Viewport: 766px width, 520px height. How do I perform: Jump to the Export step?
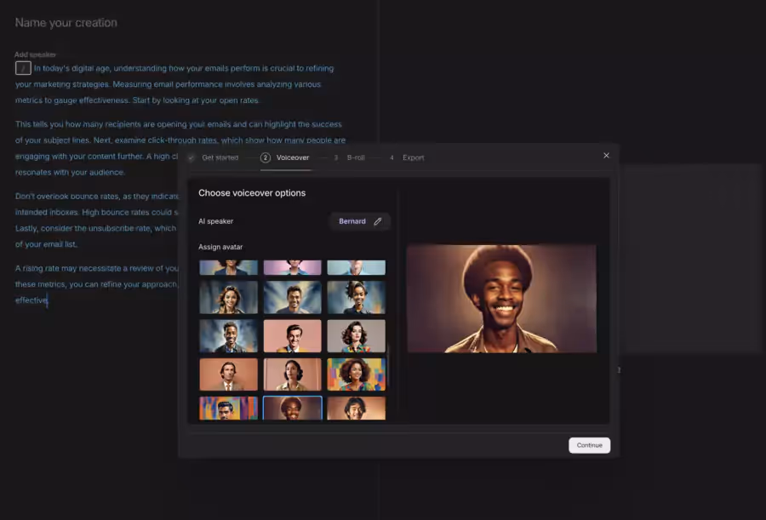[412, 157]
